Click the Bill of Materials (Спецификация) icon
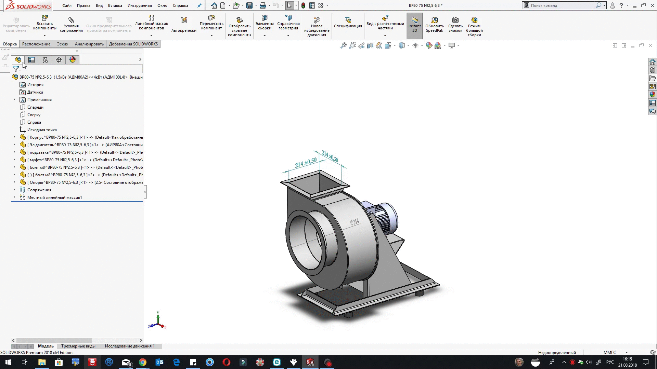 tap(348, 20)
